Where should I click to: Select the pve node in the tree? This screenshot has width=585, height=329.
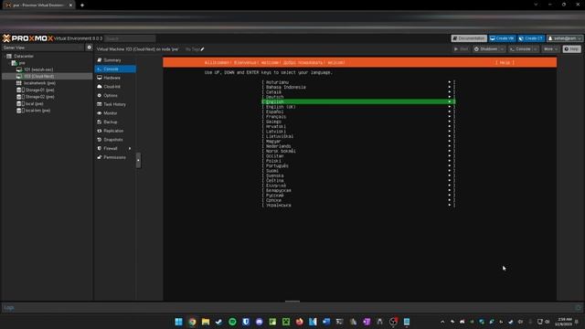(22, 63)
